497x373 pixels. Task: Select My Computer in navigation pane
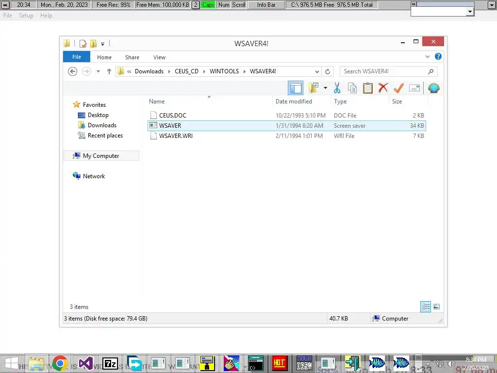[101, 156]
